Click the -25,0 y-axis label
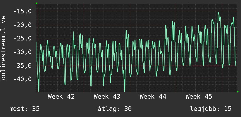This screenshot has width=241, height=117. tap(23, 38)
